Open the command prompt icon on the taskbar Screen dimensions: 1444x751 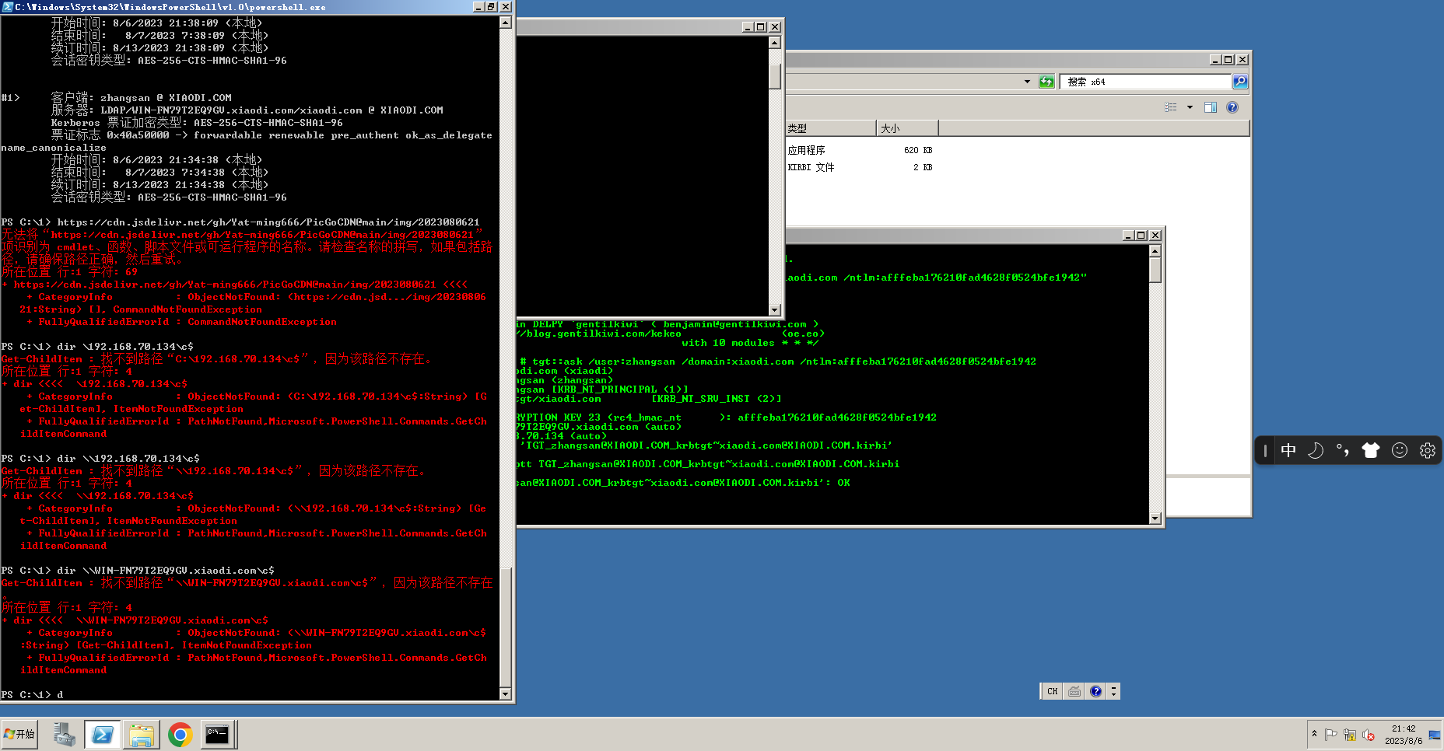click(x=218, y=734)
